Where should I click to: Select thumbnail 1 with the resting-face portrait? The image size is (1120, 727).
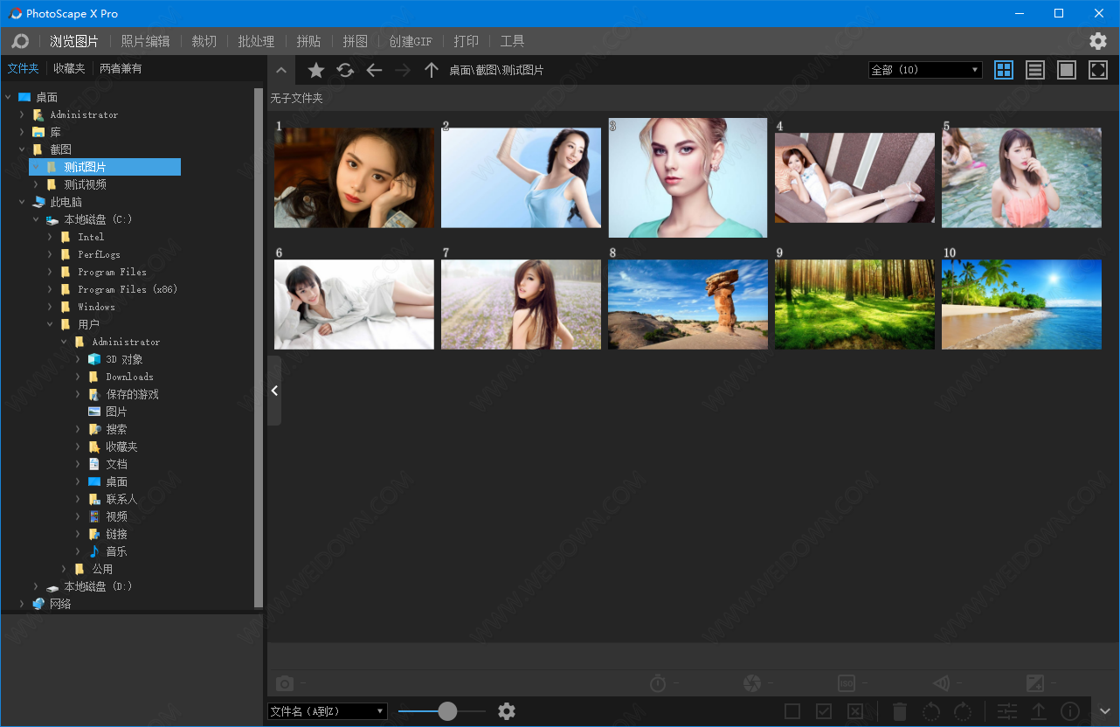tap(354, 177)
